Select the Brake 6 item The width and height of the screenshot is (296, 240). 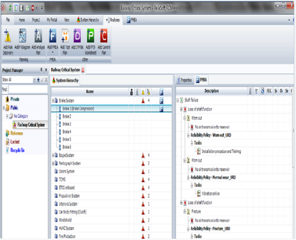click(x=67, y=147)
